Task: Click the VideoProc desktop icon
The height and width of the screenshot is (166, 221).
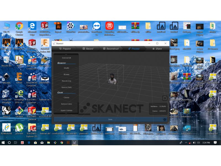Action: [x=71, y=27]
